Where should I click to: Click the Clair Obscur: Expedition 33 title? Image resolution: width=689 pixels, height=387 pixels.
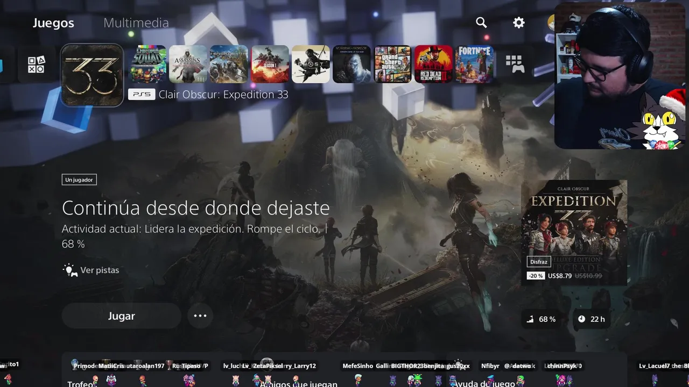tap(223, 95)
